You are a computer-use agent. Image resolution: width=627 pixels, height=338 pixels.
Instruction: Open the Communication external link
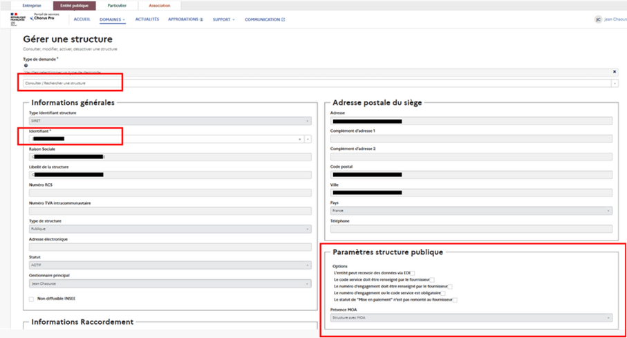(265, 19)
